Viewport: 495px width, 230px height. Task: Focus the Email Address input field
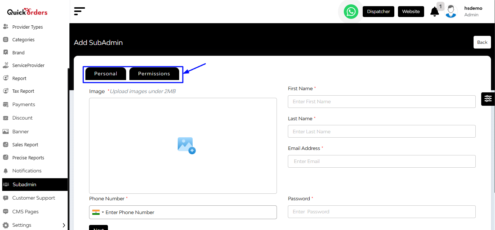point(382,161)
